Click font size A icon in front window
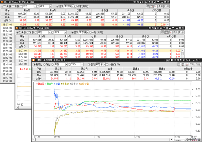Screen dimensions: 202x142 click(187, 60)
